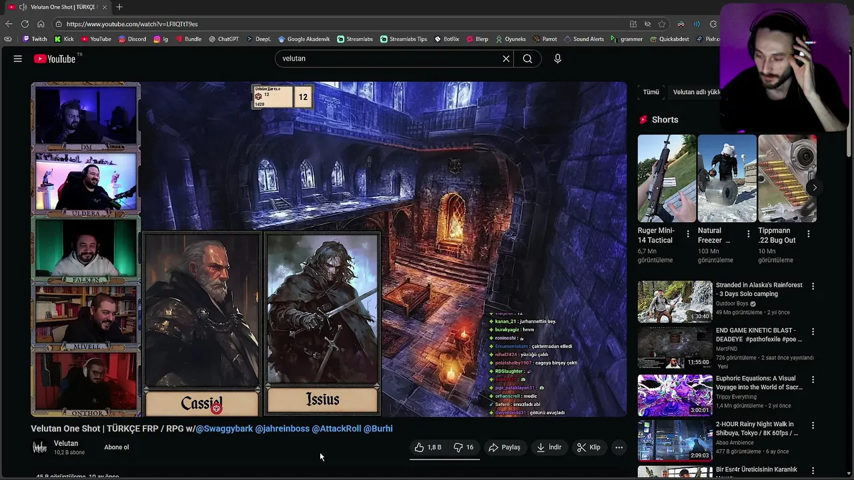854x480 pixels.
Task: Open the Blerp bookmark
Action: coord(477,39)
